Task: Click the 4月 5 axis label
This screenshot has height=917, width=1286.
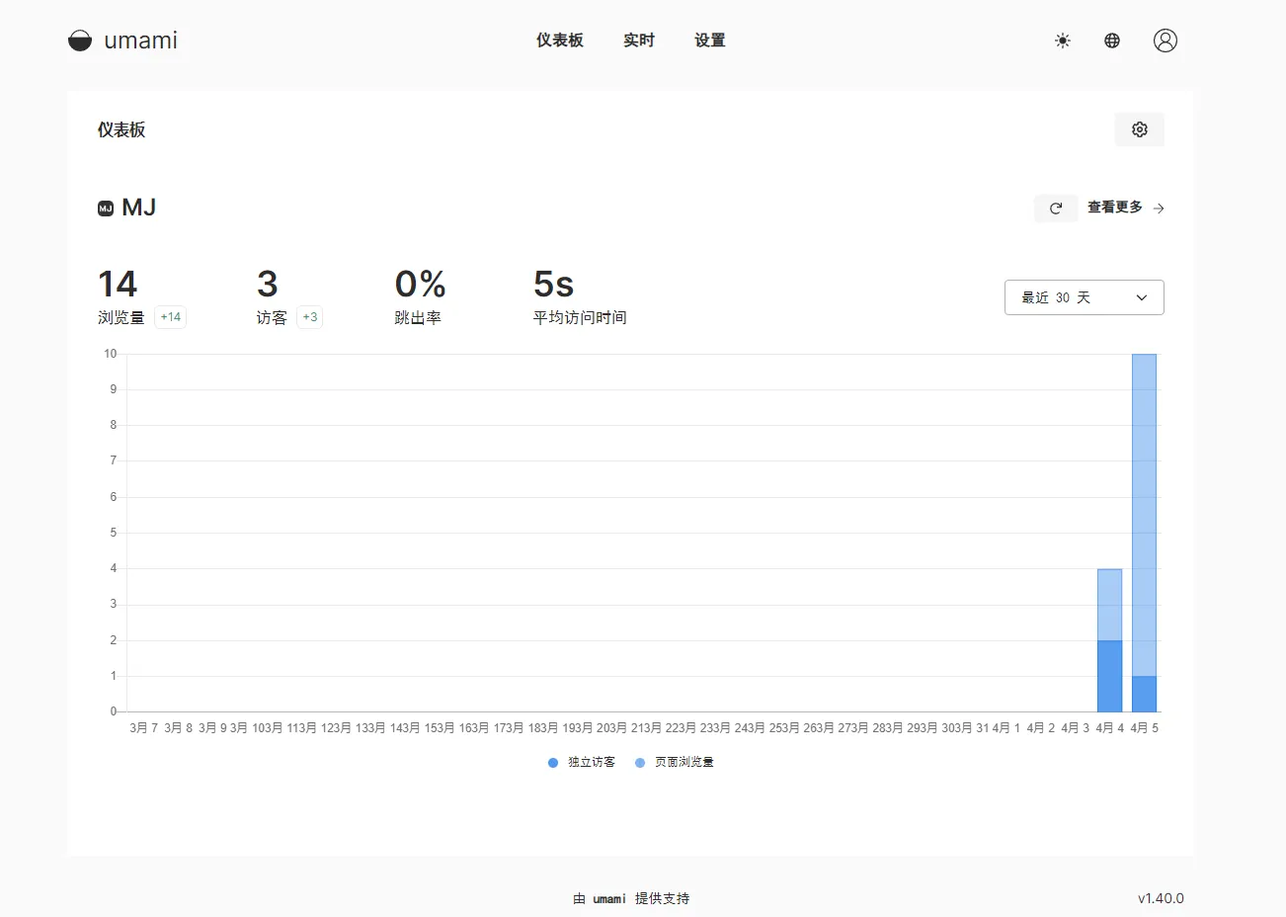Action: pyautogui.click(x=1145, y=728)
